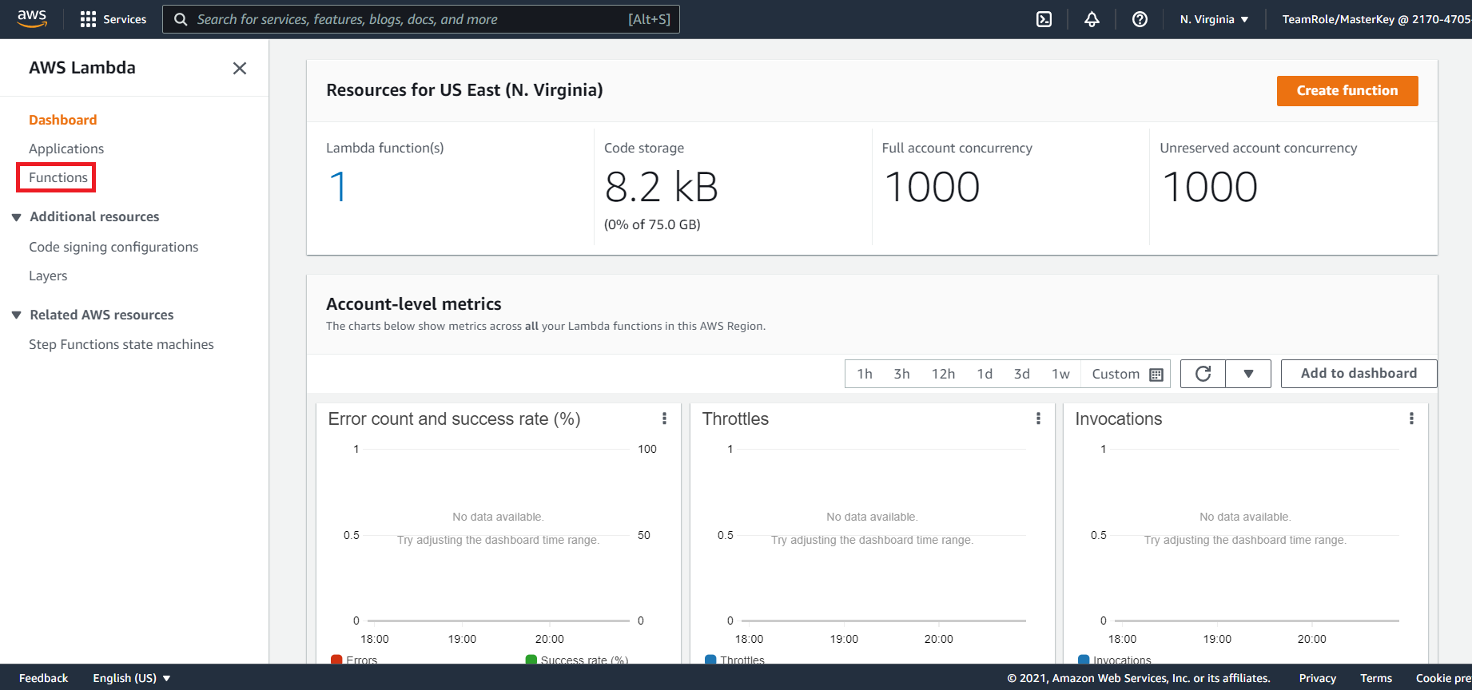Click Feedback in the footer
Image resolution: width=1472 pixels, height=690 pixels.
click(44, 678)
